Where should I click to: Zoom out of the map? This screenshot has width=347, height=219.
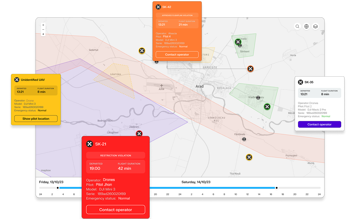(43, 30)
